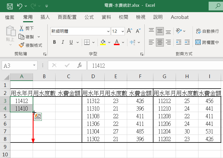
Task: Click the Auto Fill Options icon
Action: [38, 117]
